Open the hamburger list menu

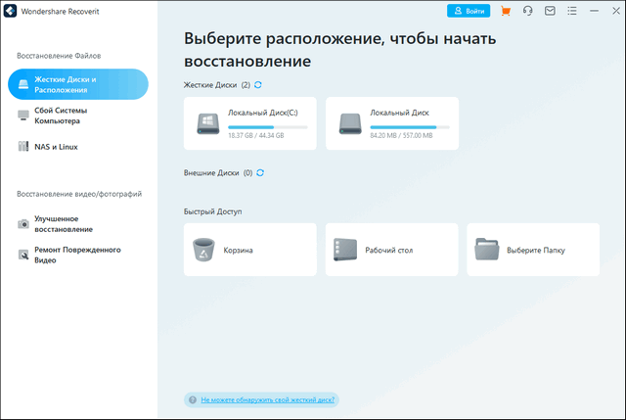coord(571,11)
